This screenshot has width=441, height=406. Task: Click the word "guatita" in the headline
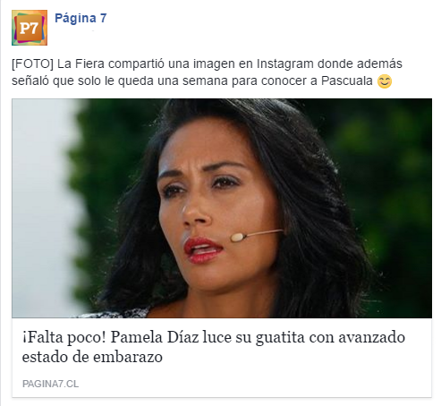[280, 338]
